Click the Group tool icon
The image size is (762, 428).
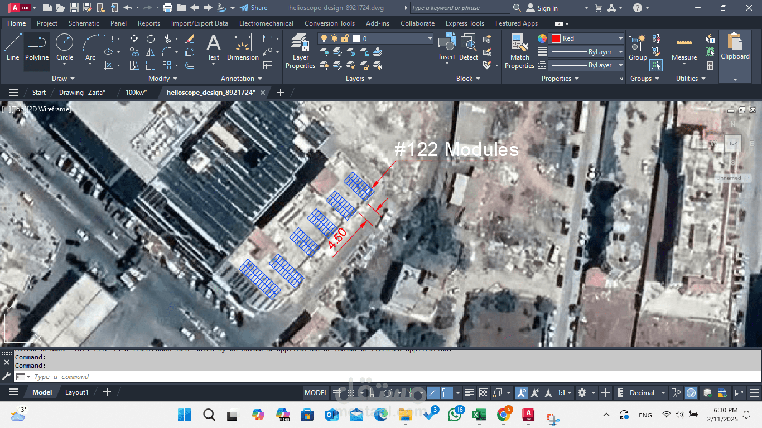point(638,47)
